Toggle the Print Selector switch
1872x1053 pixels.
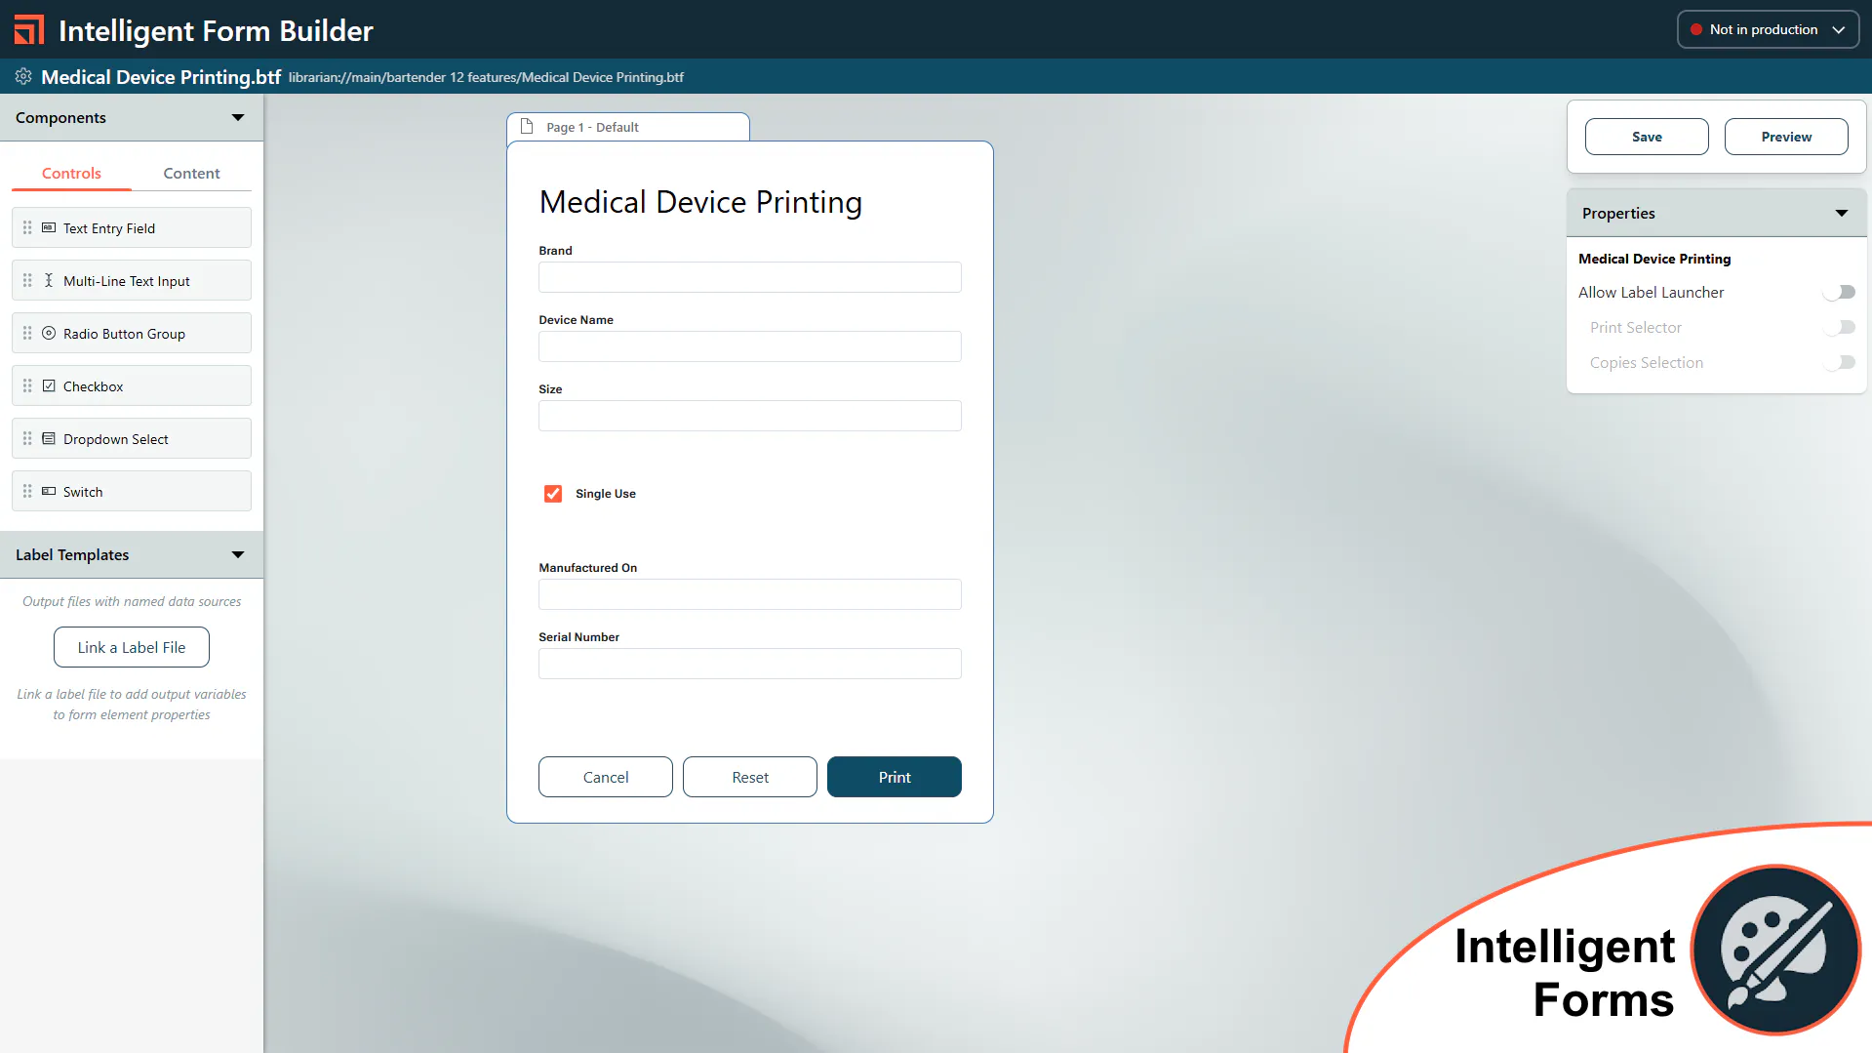(1839, 327)
